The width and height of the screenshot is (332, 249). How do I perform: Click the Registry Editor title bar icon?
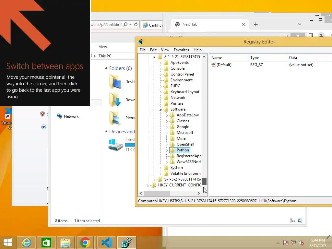tap(141, 42)
